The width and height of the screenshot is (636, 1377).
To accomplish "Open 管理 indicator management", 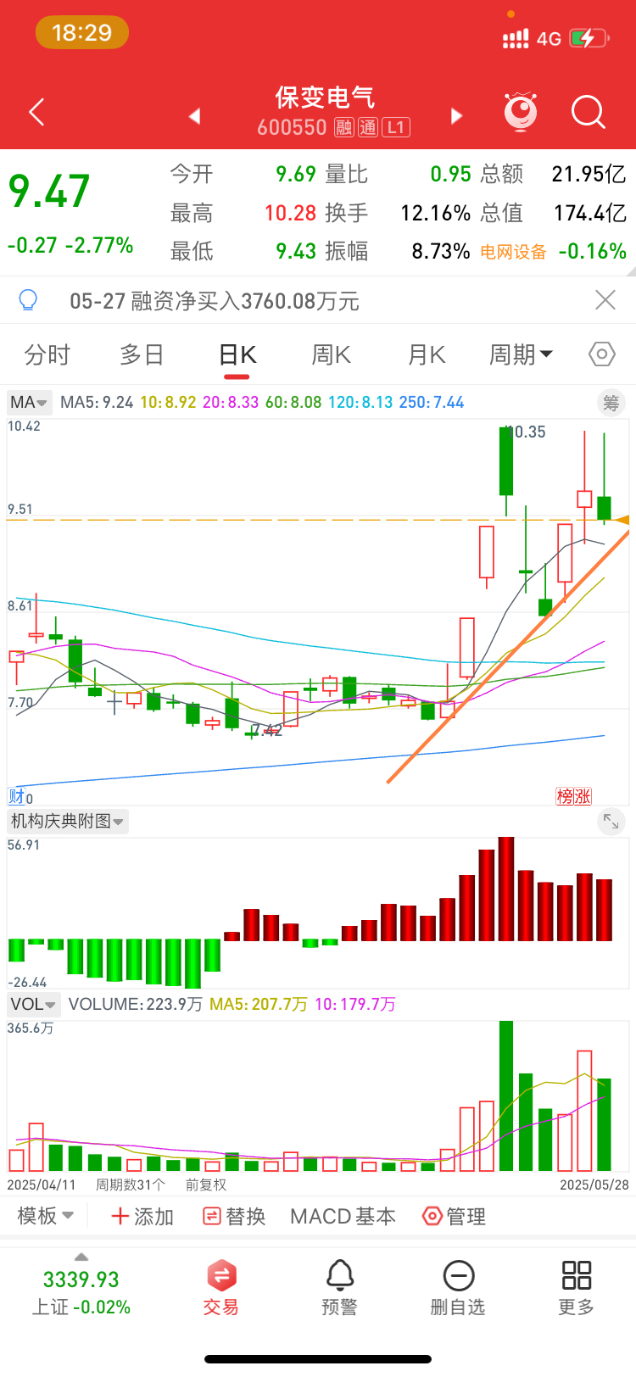I will pos(455,1217).
